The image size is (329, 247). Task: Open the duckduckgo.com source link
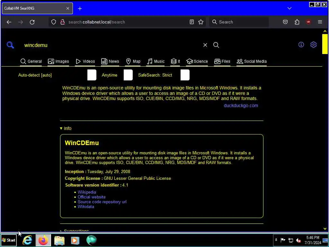point(241,105)
